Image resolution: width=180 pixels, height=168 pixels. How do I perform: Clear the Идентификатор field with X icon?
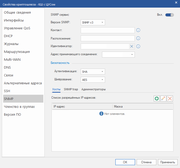132,47
